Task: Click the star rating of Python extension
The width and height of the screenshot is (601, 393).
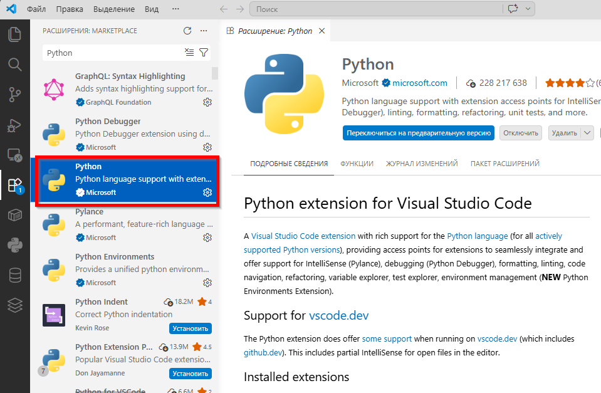Action: click(570, 83)
